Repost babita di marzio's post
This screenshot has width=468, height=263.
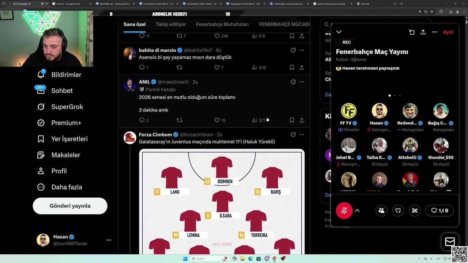pyautogui.click(x=179, y=68)
